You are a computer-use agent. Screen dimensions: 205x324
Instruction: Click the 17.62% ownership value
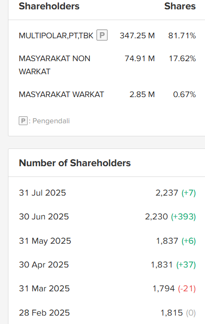tap(182, 58)
